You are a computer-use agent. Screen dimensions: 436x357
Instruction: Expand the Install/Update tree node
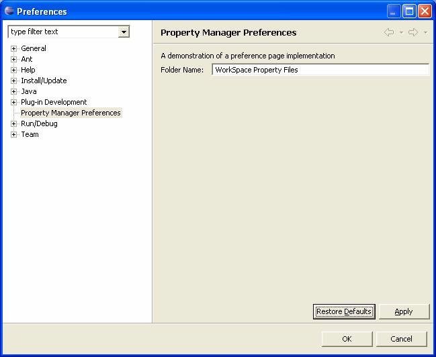13,81
